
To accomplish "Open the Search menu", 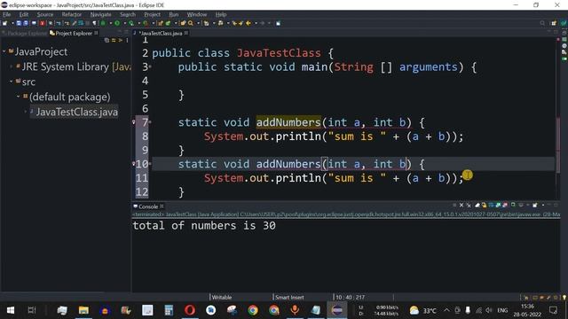I will 128,14.
